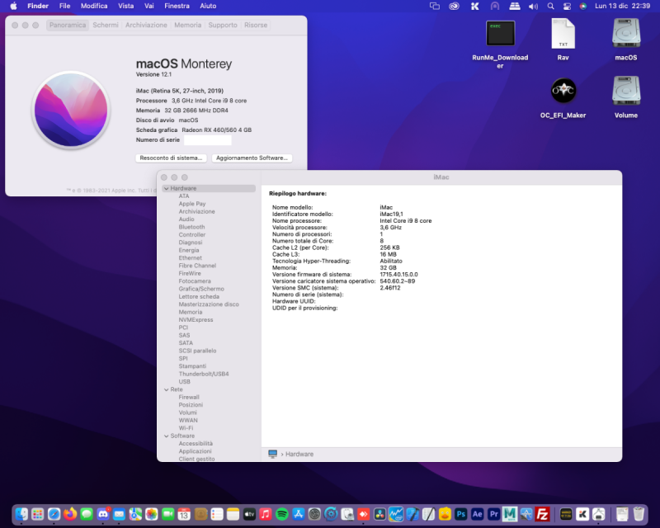Click the menu bar date and time
Screen dimensions: 660x528
tap(623, 6)
